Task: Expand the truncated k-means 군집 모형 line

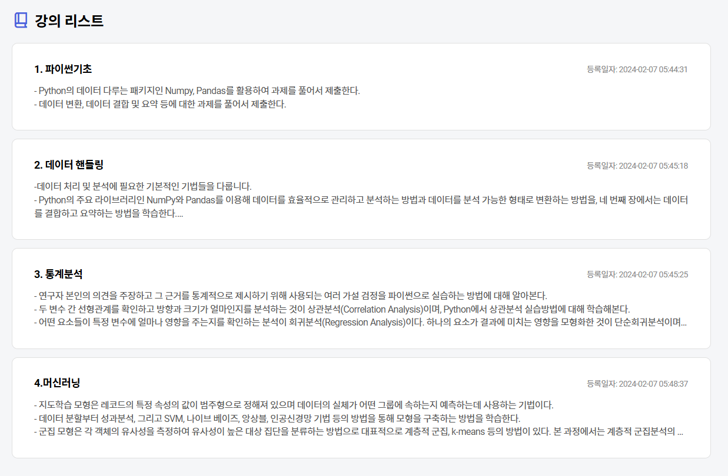Action: (359, 432)
